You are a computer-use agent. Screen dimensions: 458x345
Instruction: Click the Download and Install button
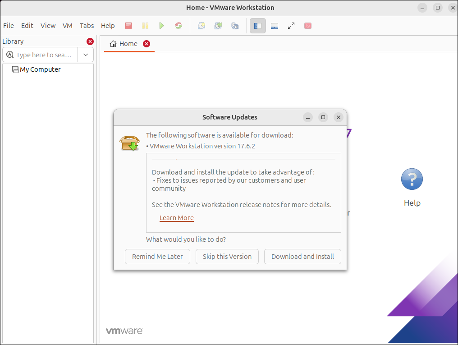tap(302, 257)
